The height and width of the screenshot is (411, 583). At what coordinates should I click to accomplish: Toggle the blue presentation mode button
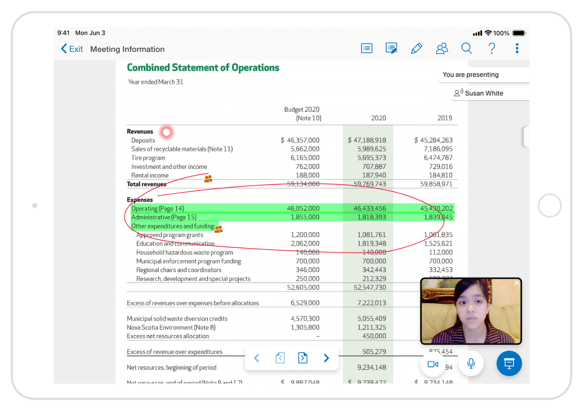tap(509, 363)
